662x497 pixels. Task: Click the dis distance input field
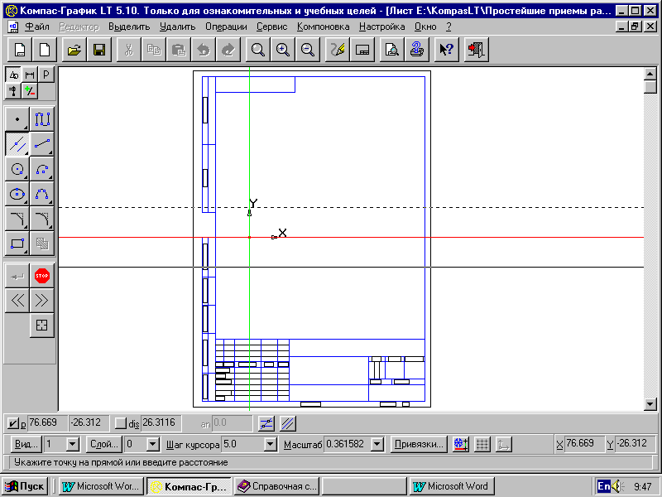click(161, 423)
